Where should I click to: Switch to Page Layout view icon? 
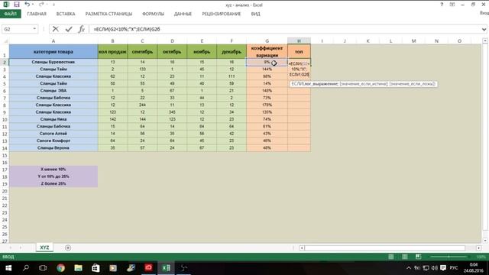point(404,257)
